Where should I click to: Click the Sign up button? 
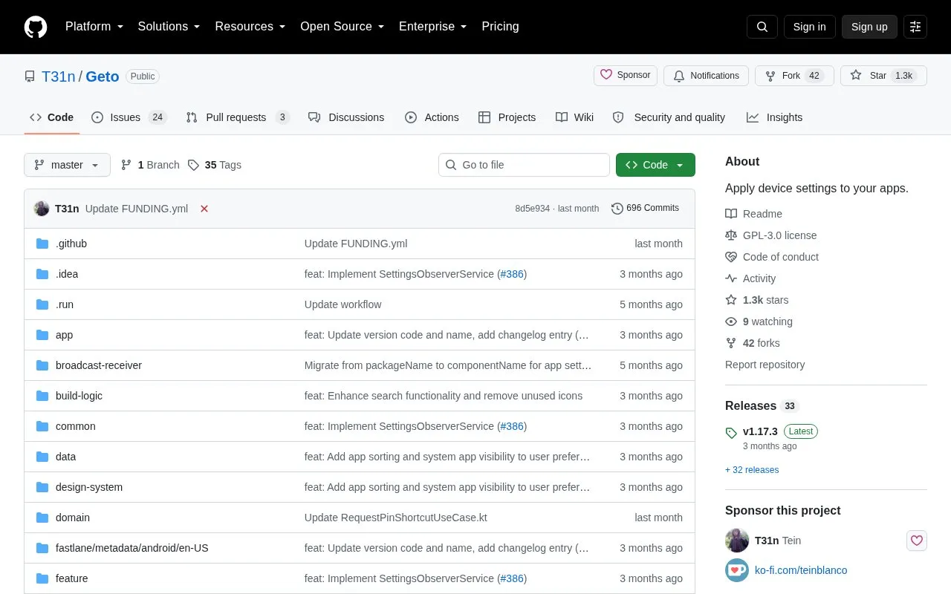tap(869, 27)
